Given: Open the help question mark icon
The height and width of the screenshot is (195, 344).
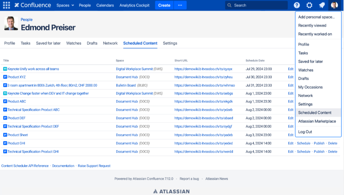Looking at the screenshot, I should tap(297, 5).
